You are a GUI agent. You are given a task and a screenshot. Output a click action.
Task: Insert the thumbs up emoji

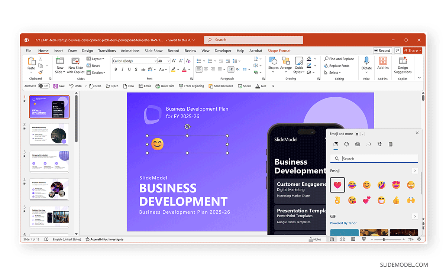pyautogui.click(x=396, y=200)
